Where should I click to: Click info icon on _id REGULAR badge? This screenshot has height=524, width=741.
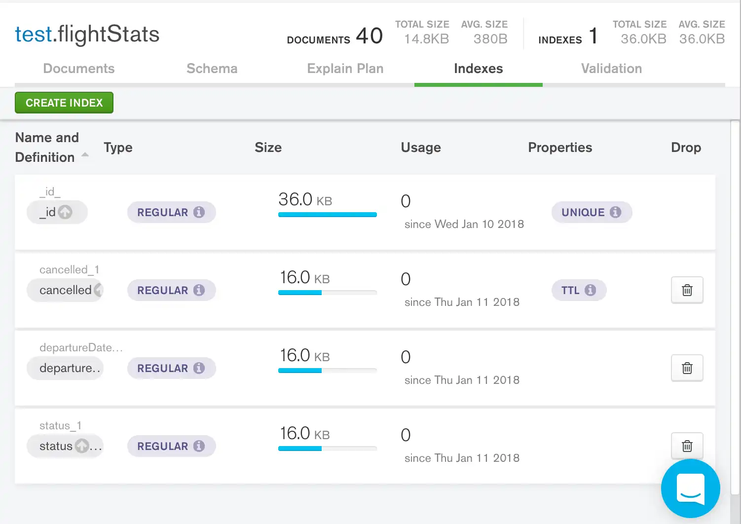tap(199, 212)
